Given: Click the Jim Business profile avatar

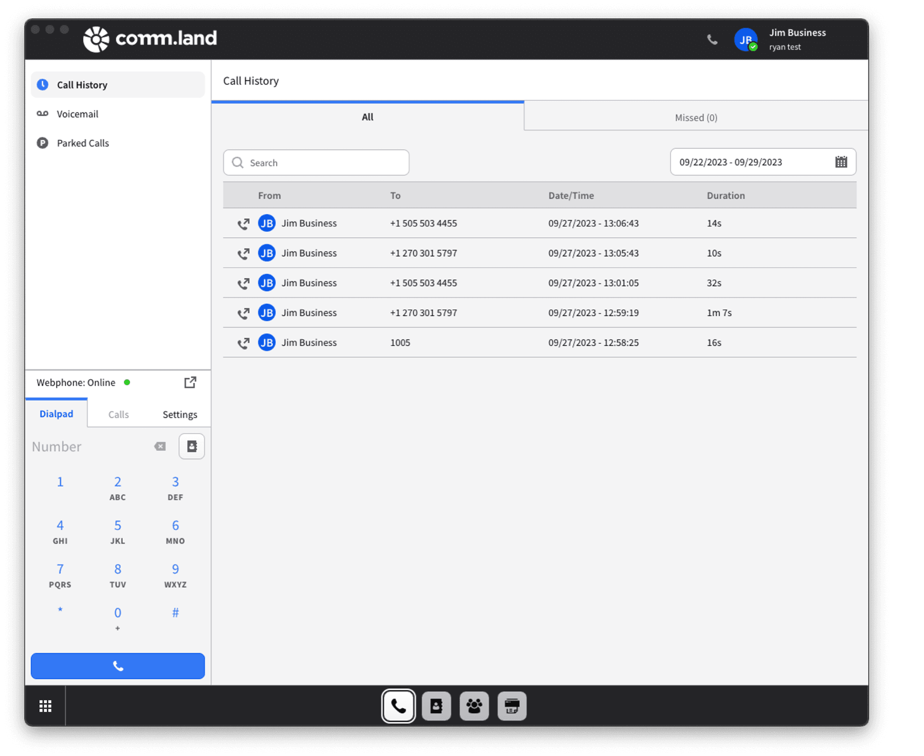Looking at the screenshot, I should pos(745,39).
